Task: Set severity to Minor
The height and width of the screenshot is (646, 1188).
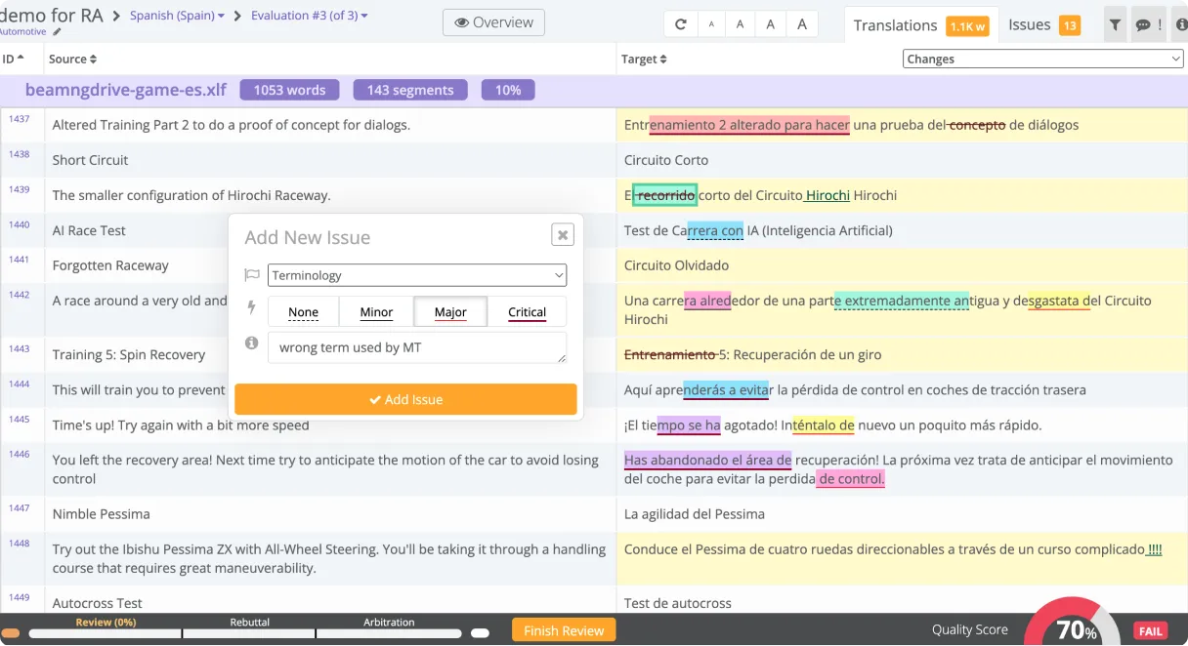Action: 376,312
